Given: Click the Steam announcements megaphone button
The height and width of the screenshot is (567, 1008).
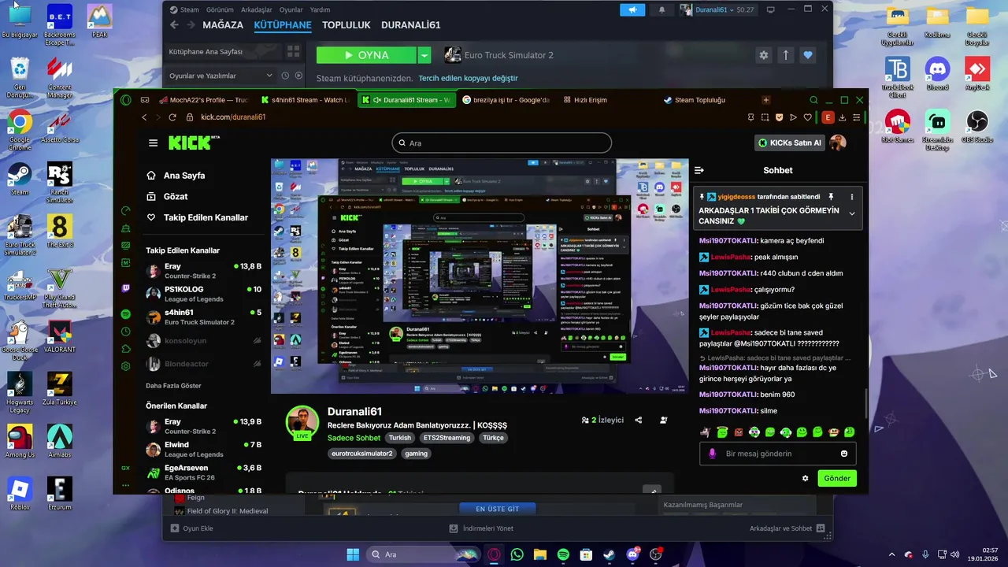Looking at the screenshot, I should coord(632,9).
